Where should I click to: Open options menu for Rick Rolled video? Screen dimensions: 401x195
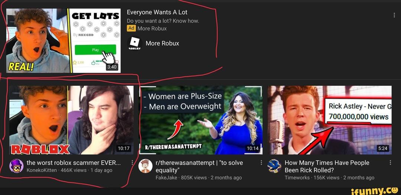point(390,163)
